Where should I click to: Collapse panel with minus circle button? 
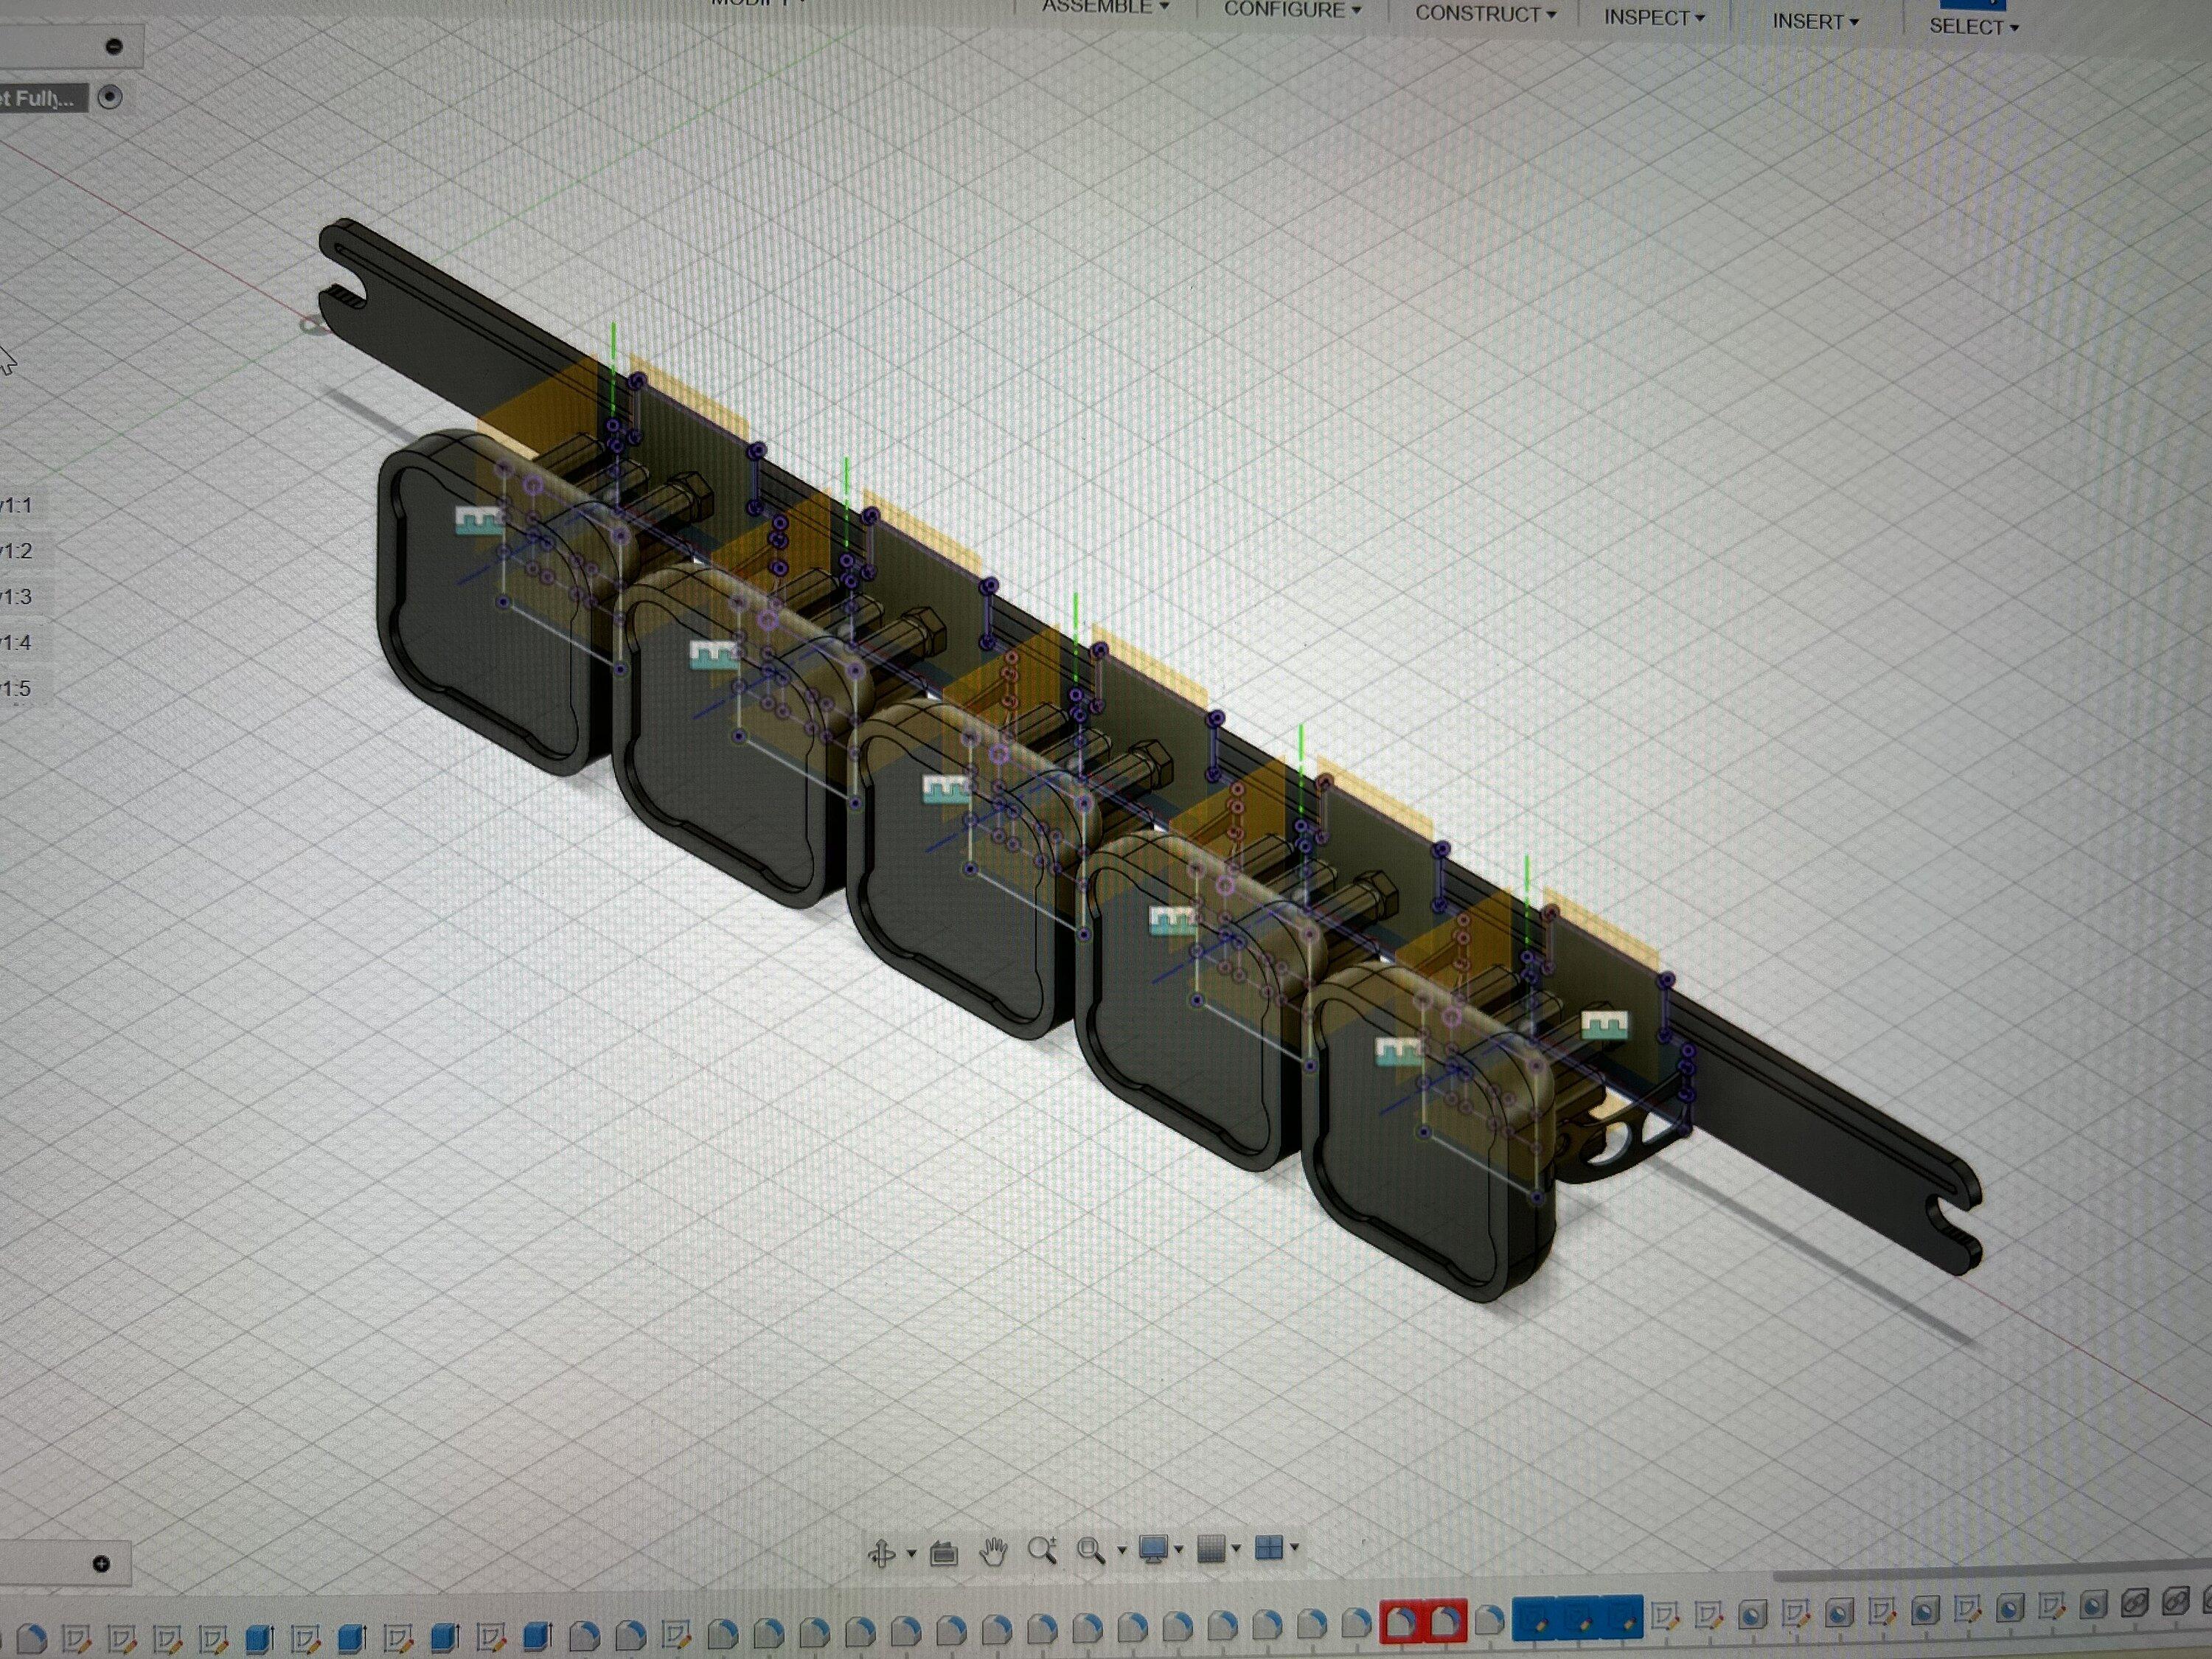(x=114, y=46)
